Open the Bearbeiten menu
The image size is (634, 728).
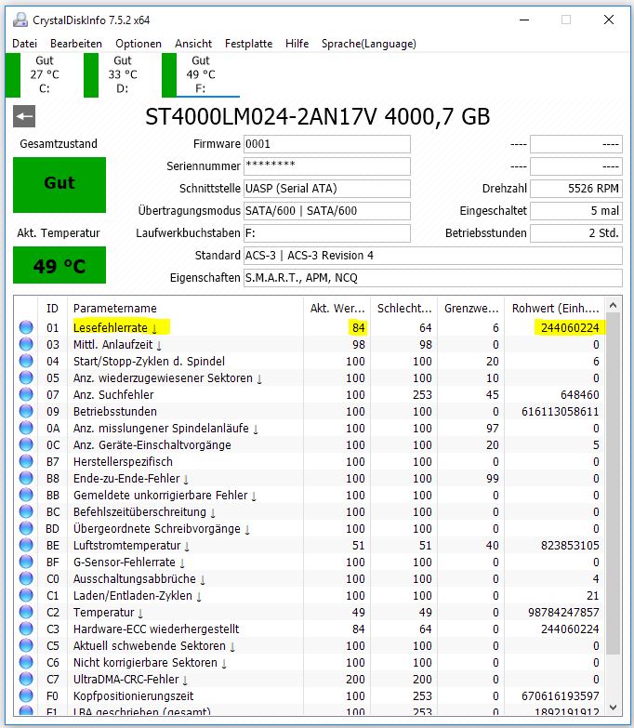coord(76,44)
